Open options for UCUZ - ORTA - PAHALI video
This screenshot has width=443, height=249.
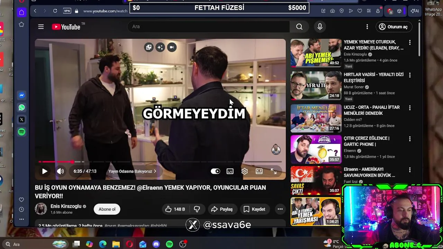(x=410, y=108)
